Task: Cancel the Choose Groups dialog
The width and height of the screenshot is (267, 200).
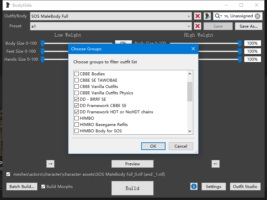Action: coord(181,146)
